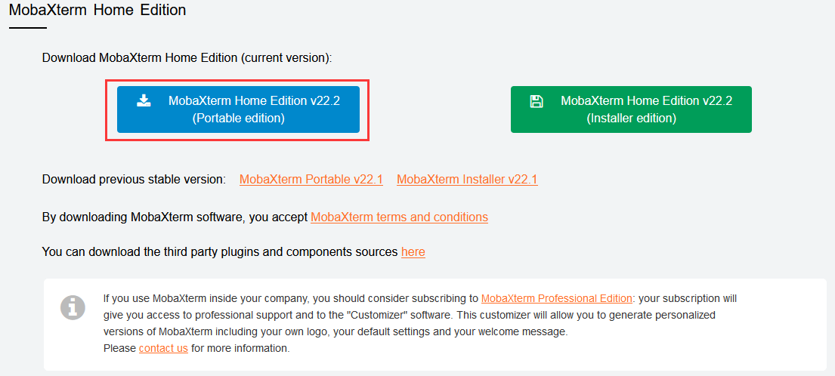Image resolution: width=835 pixels, height=376 pixels.
Task: Open the MobaXterm Portable v22.1 link
Action: pos(311,180)
